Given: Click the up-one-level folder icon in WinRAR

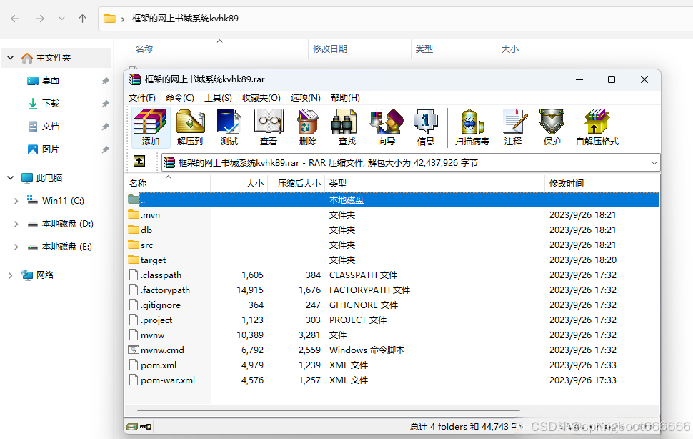Looking at the screenshot, I should point(139,162).
